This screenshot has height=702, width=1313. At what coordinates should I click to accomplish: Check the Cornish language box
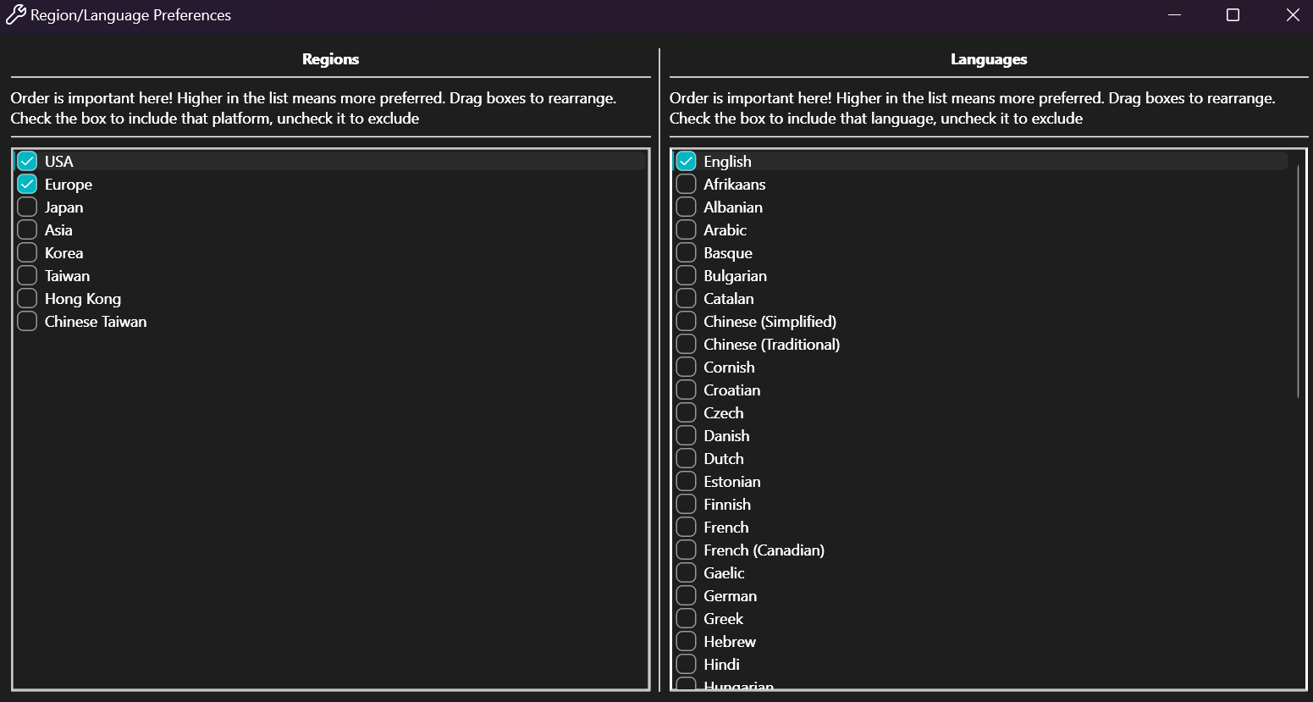coord(686,367)
